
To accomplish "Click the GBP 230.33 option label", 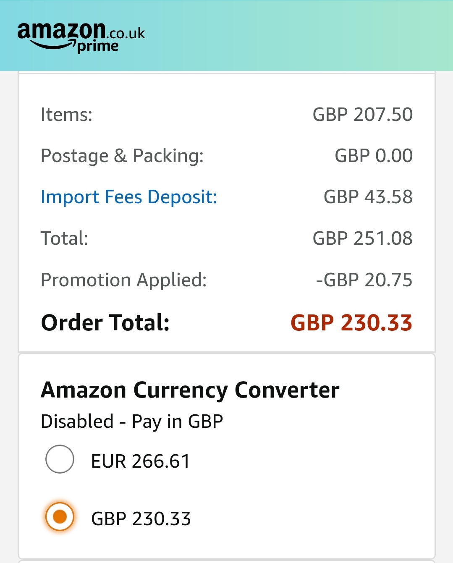I will click(x=141, y=518).
